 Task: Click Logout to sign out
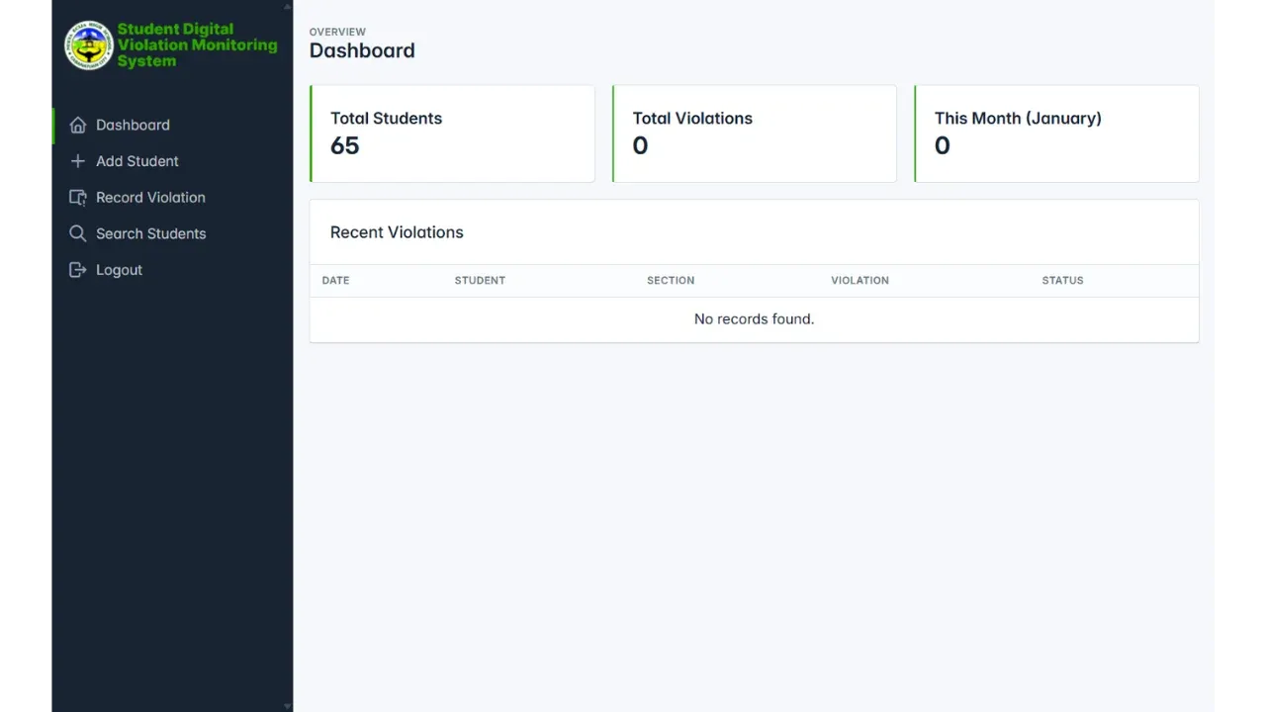[119, 269]
